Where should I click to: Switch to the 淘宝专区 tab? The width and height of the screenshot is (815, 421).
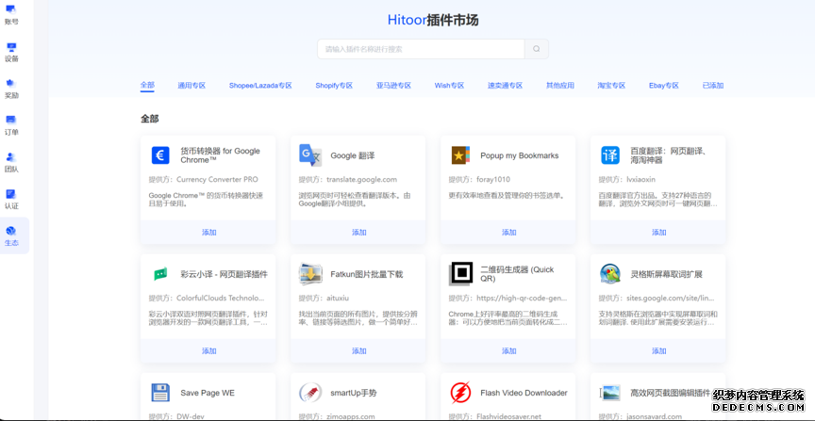click(x=611, y=86)
